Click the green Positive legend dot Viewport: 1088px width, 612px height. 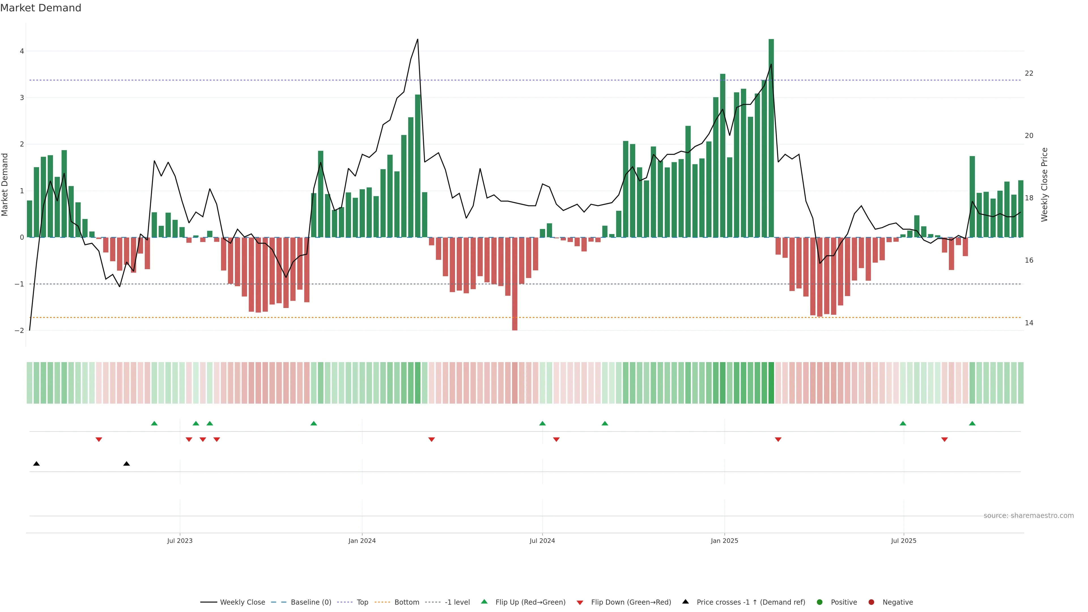click(820, 602)
